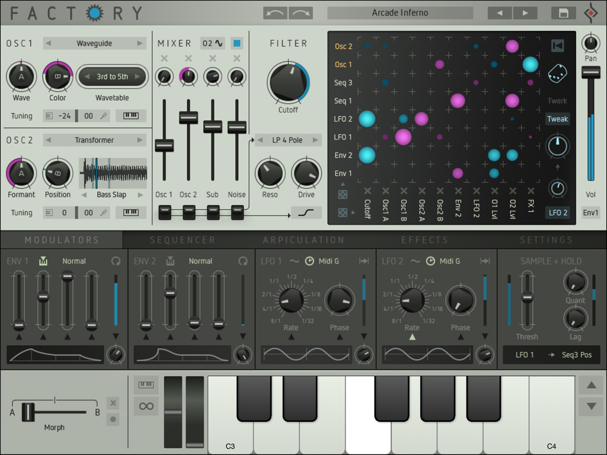Open the Effects tab
This screenshot has width=607, height=455.
[424, 240]
